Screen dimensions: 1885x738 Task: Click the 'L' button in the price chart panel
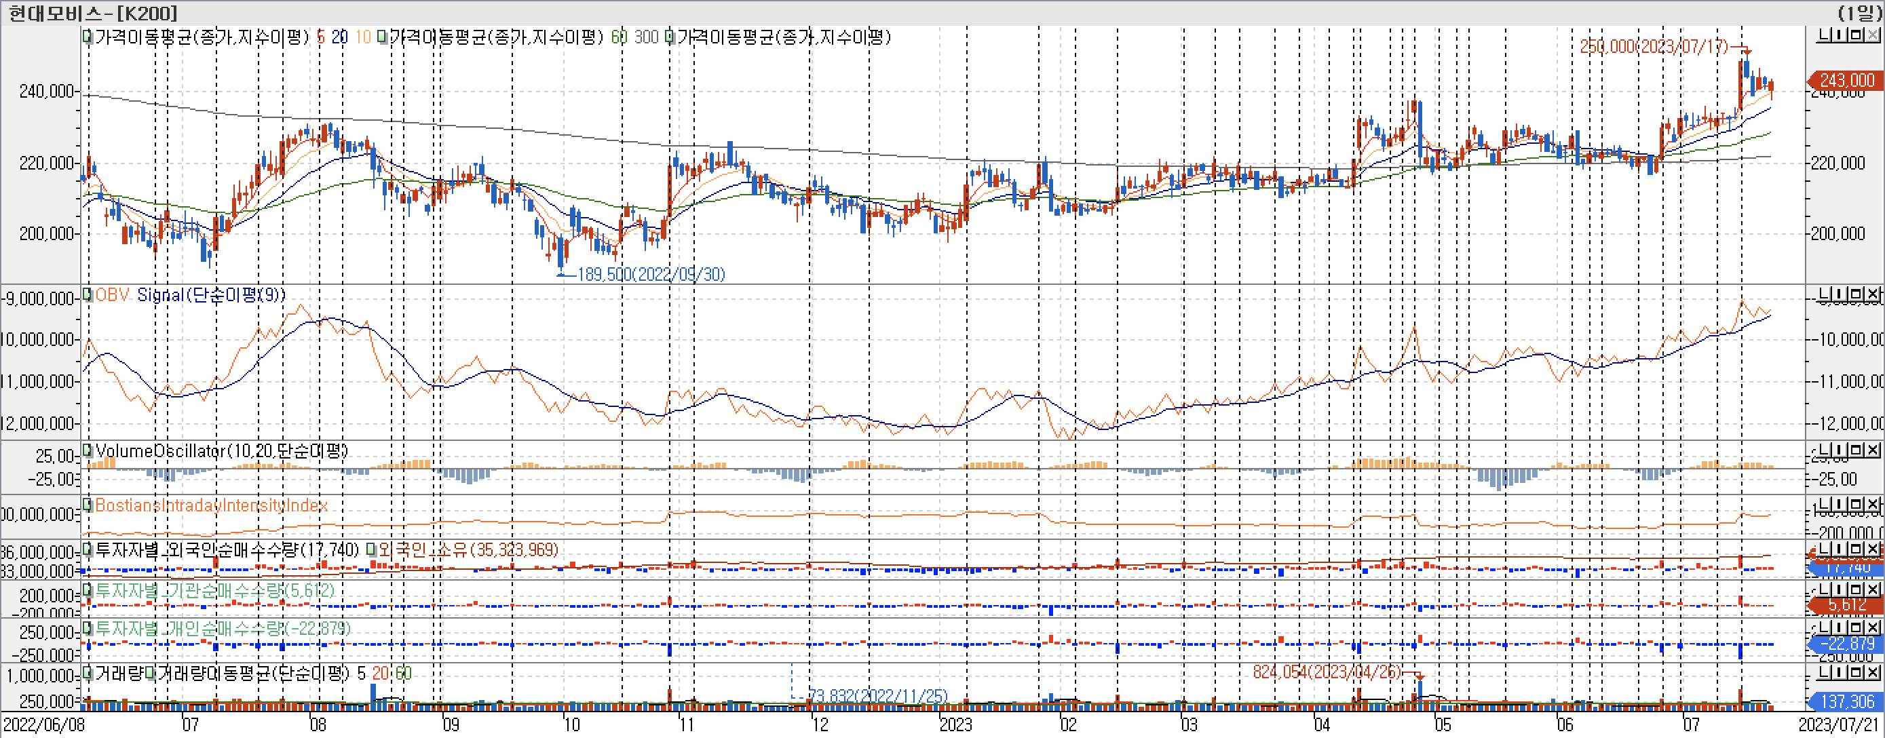(x=1824, y=35)
